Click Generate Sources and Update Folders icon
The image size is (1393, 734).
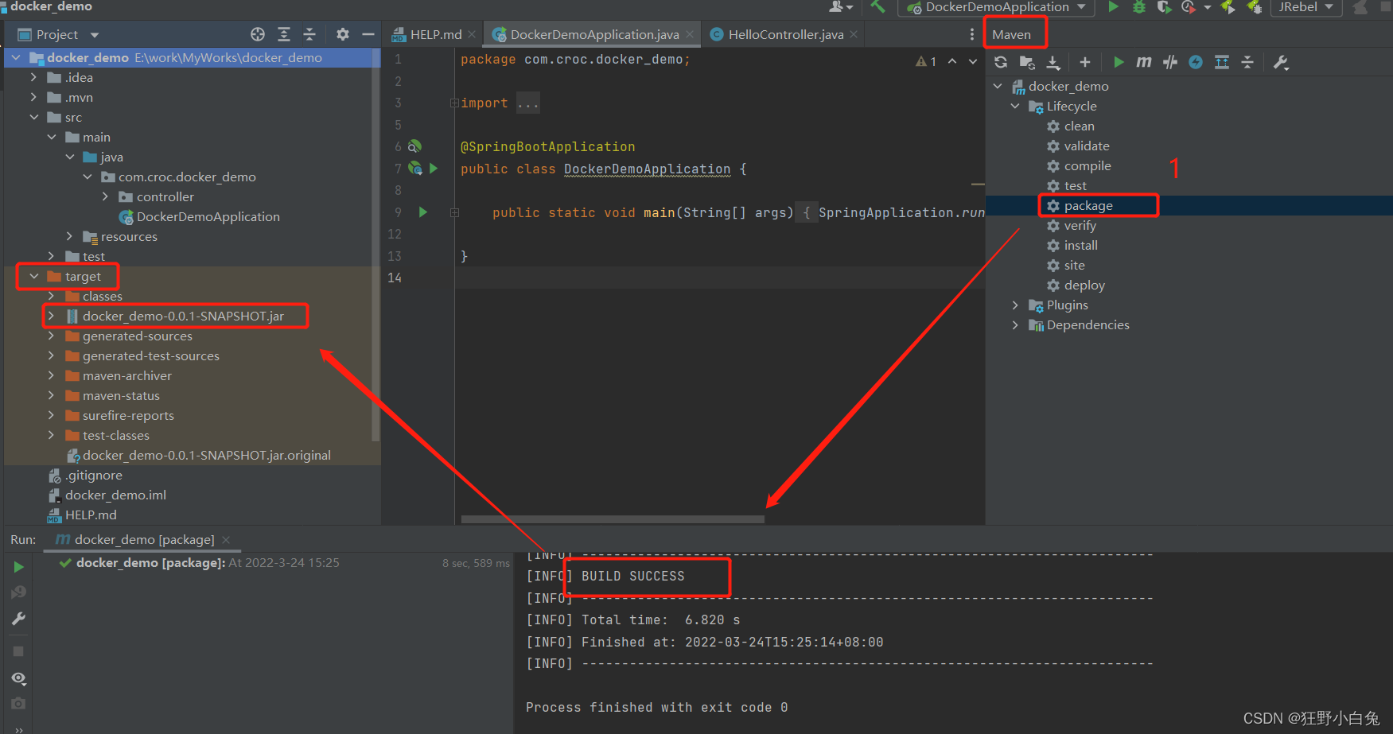coord(1027,62)
